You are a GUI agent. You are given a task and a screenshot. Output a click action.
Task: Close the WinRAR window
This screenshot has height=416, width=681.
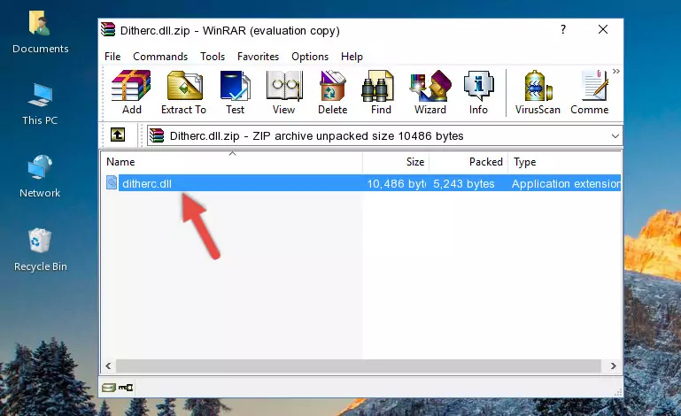point(603,29)
